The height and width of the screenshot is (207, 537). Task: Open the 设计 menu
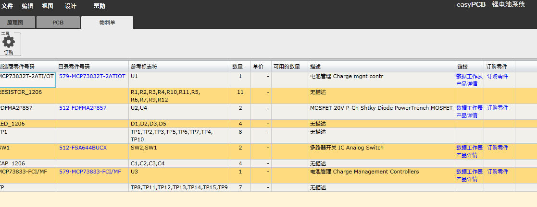click(71, 6)
